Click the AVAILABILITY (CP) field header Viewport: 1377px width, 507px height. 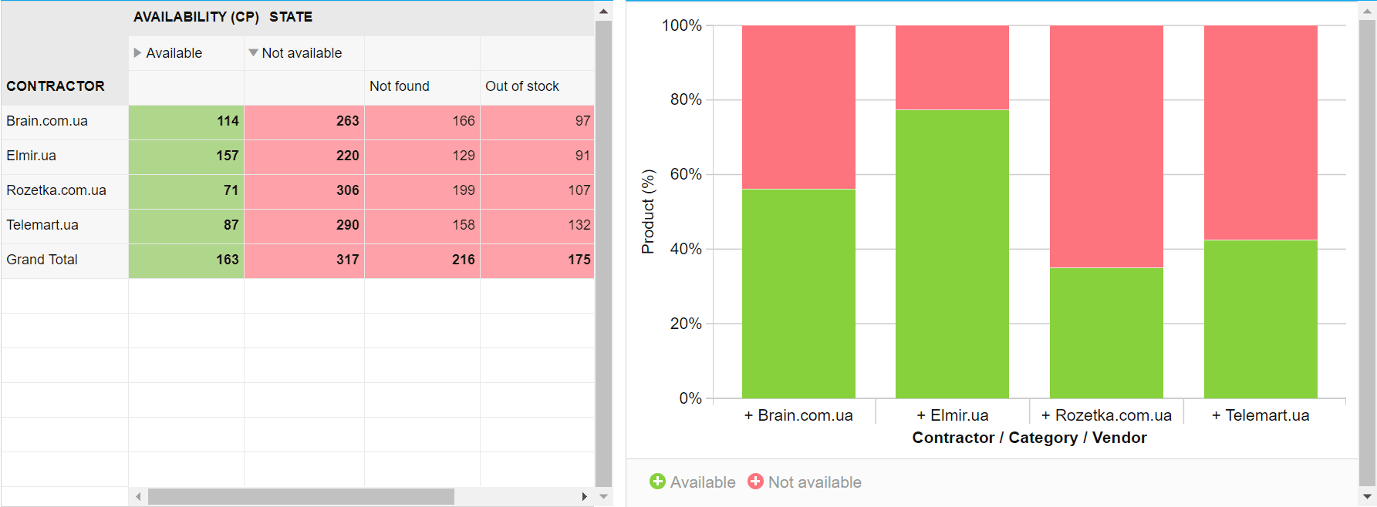coord(196,17)
